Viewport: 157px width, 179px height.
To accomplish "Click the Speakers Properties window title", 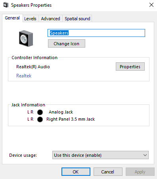I will 31,5.
